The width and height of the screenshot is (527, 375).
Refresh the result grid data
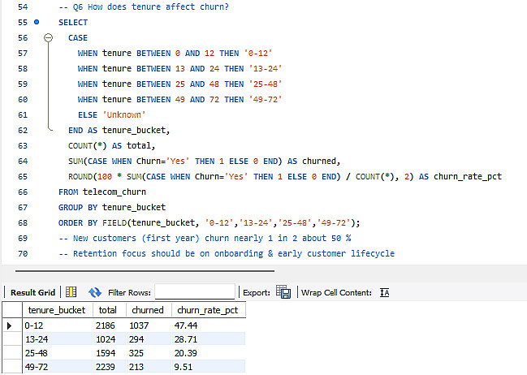(95, 292)
